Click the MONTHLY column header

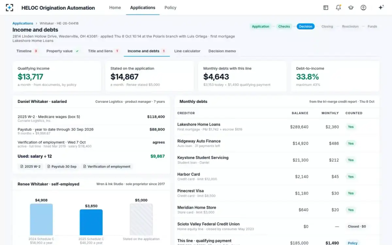[x=330, y=113]
